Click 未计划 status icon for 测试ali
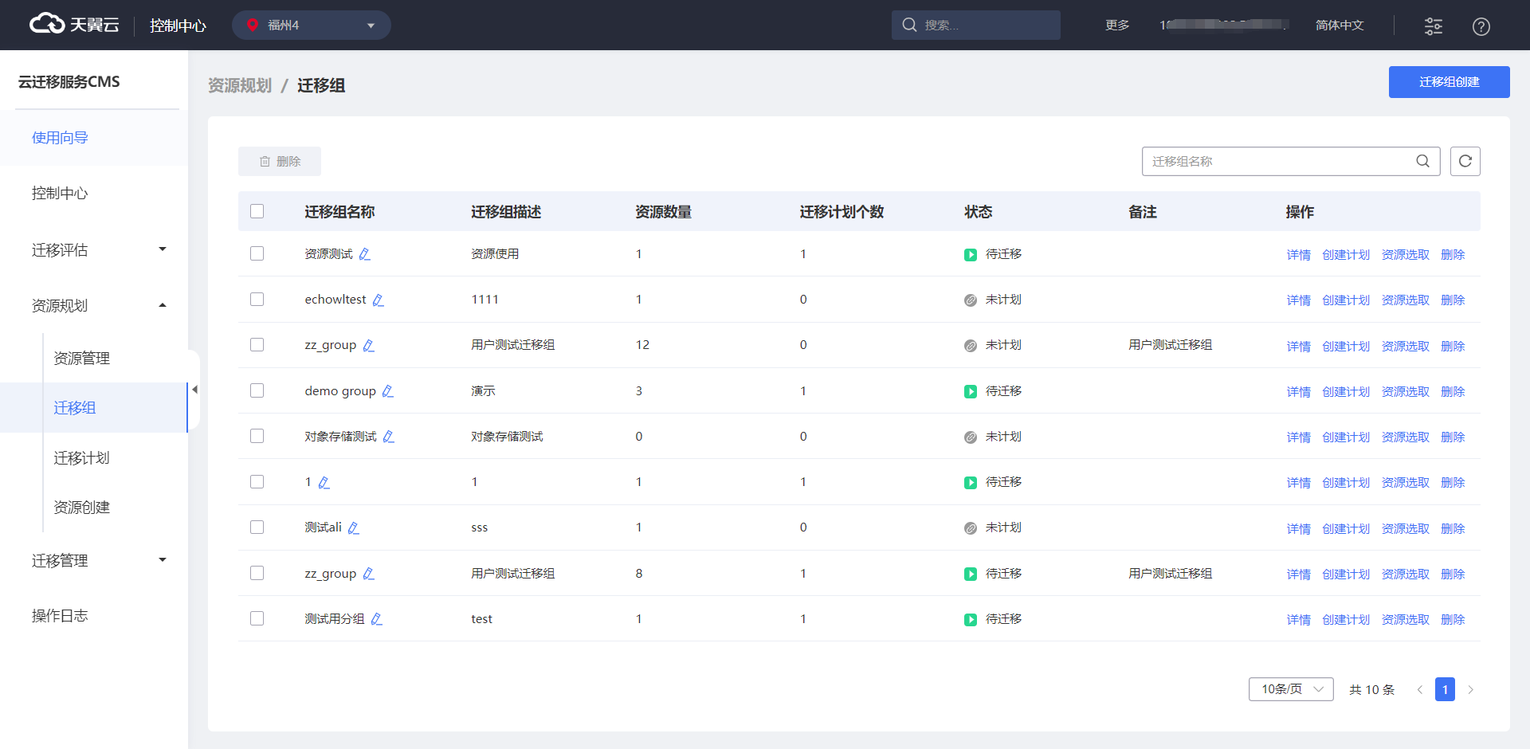The width and height of the screenshot is (1530, 749). [971, 528]
